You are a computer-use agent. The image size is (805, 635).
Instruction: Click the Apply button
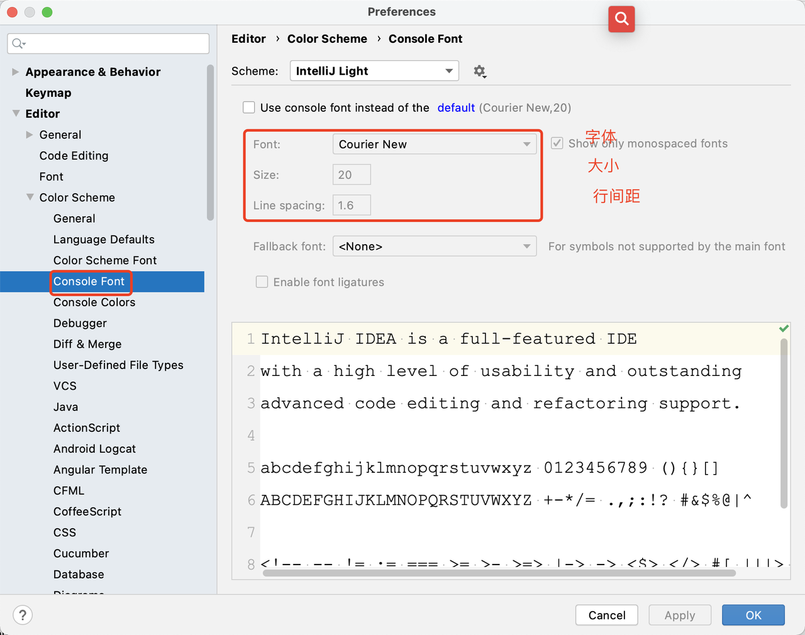pyautogui.click(x=680, y=615)
